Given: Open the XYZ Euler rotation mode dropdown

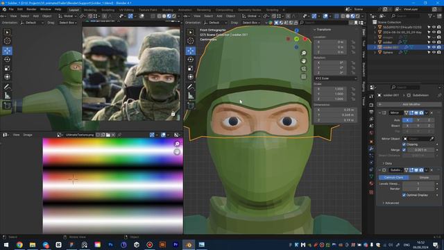Looking at the screenshot, I should (335, 78).
